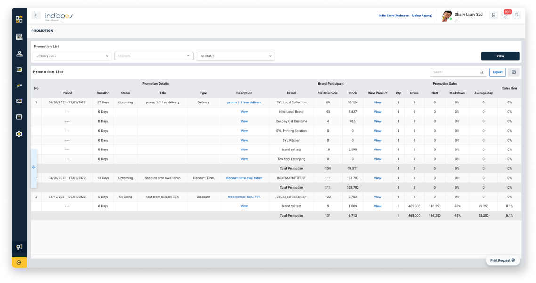Viewport: 536px width, 283px height.
Task: Click description View link for Tes Kopi Keranjang
Action: point(244,159)
